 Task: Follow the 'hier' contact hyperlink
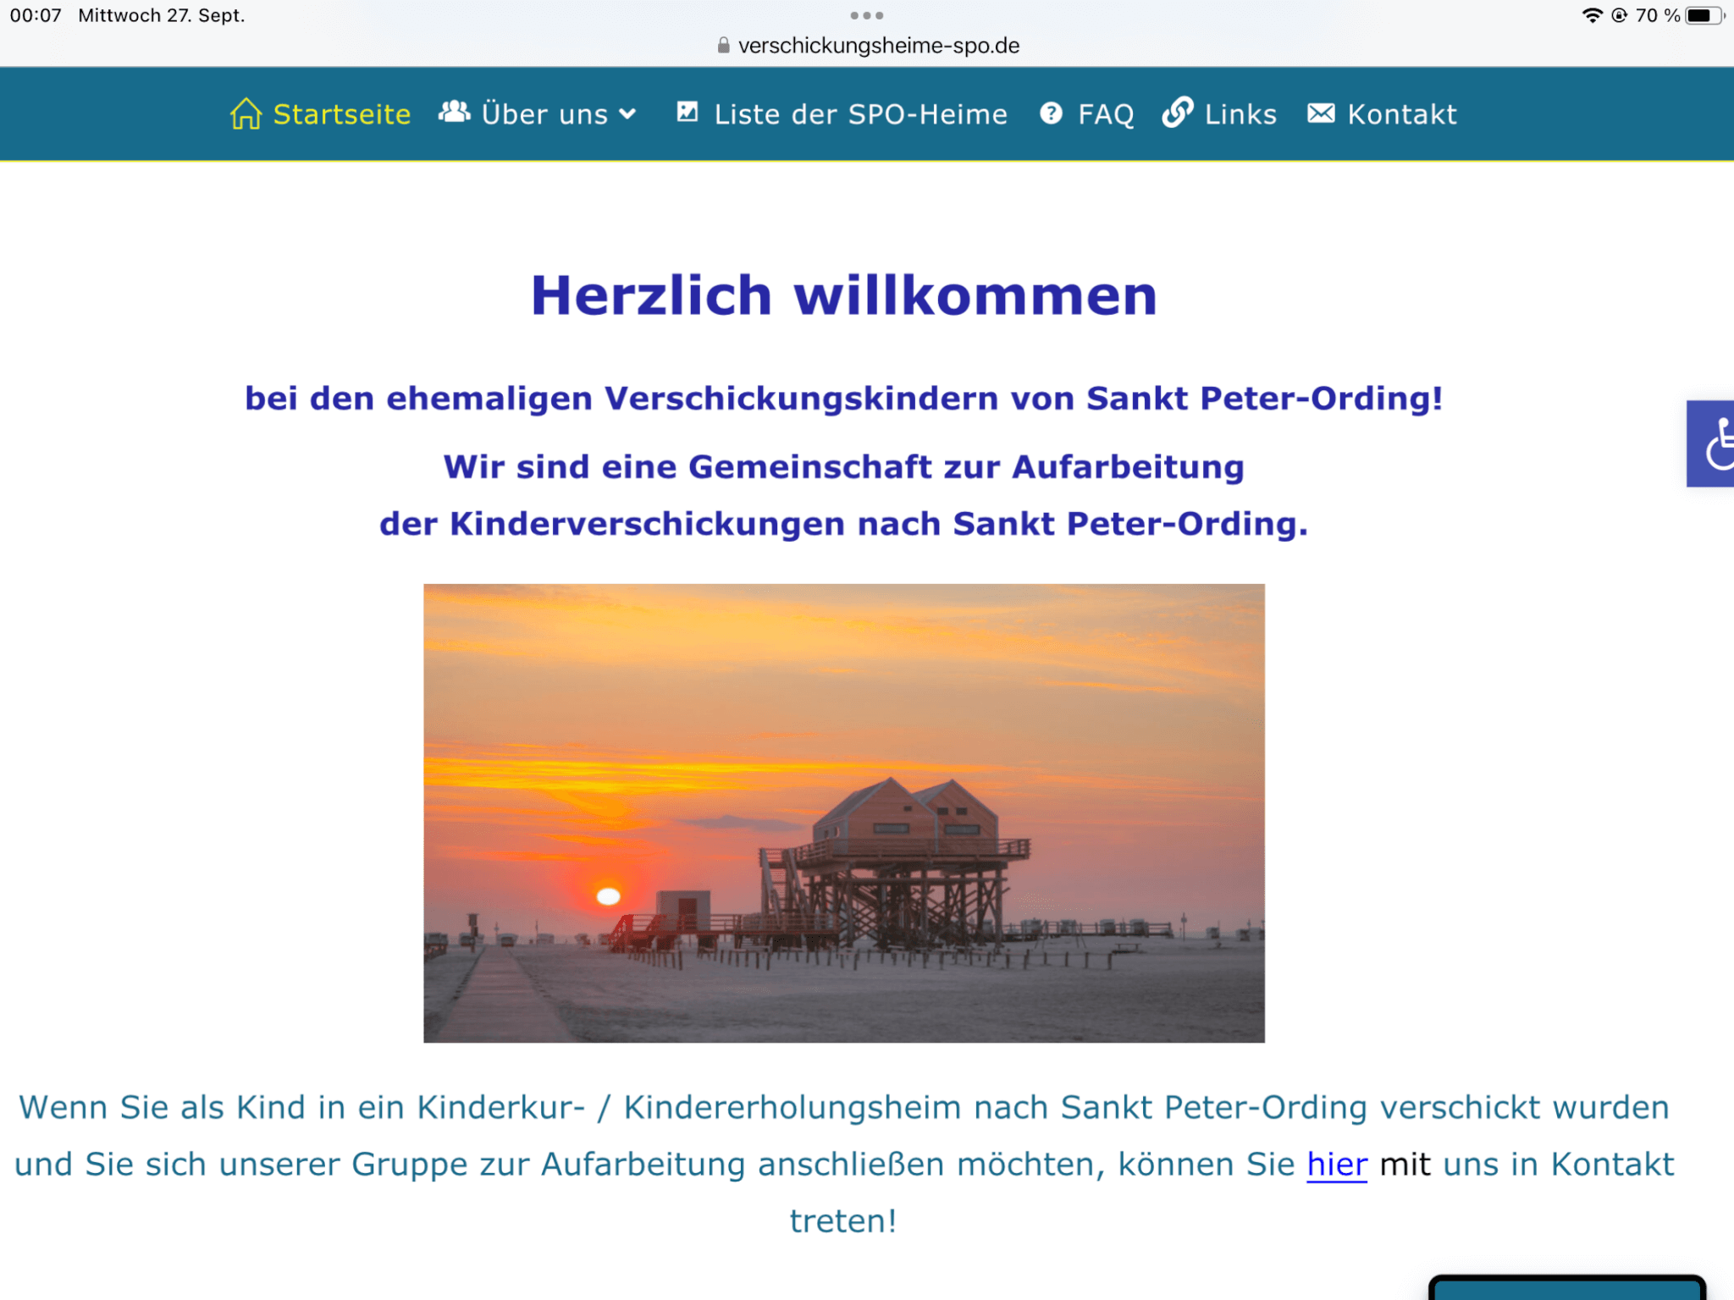click(x=1336, y=1165)
